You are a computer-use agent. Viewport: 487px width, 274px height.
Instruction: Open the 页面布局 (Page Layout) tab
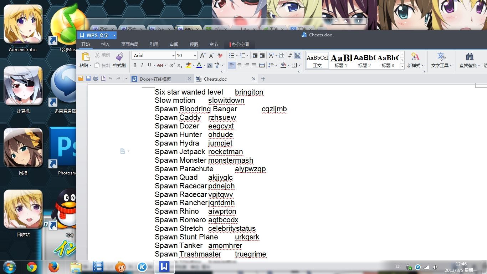tap(129, 45)
